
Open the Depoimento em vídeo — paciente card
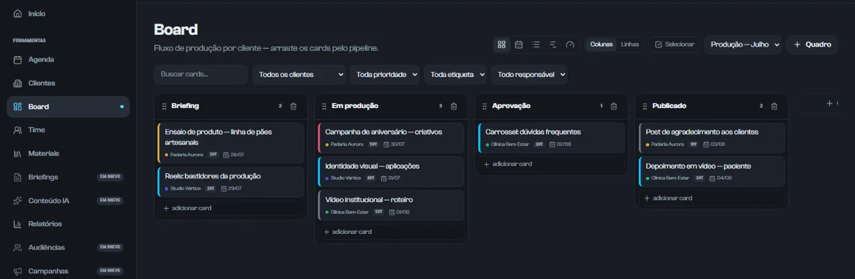[x=711, y=172]
